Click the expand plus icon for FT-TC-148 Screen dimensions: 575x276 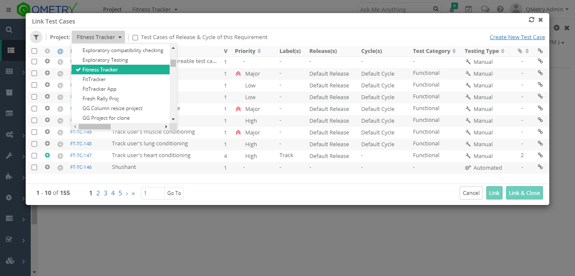(47, 144)
